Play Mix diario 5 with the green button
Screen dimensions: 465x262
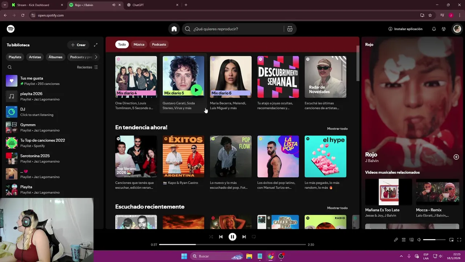coord(196,90)
